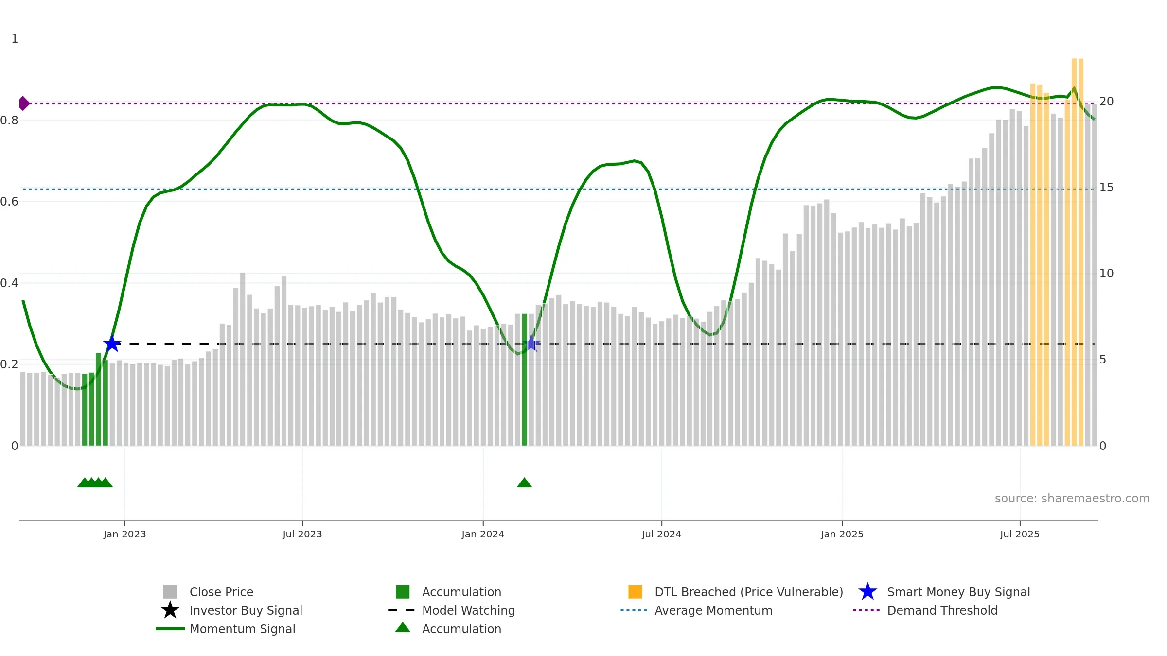The height and width of the screenshot is (656, 1167).
Task: Click the green Momentum Signal legend line
Action: pyautogui.click(x=170, y=629)
